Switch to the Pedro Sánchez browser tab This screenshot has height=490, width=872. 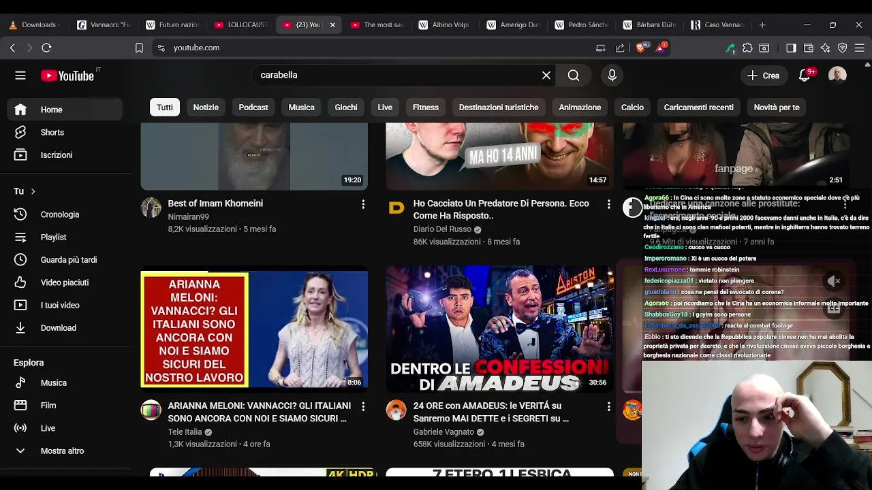(x=581, y=24)
